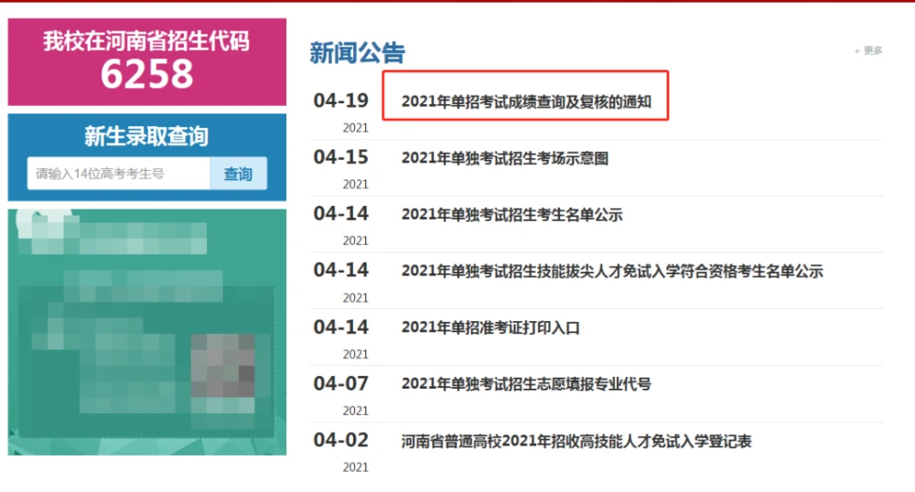
Task: Open 2021年单招准考证打印入口 link
Action: [x=490, y=327]
